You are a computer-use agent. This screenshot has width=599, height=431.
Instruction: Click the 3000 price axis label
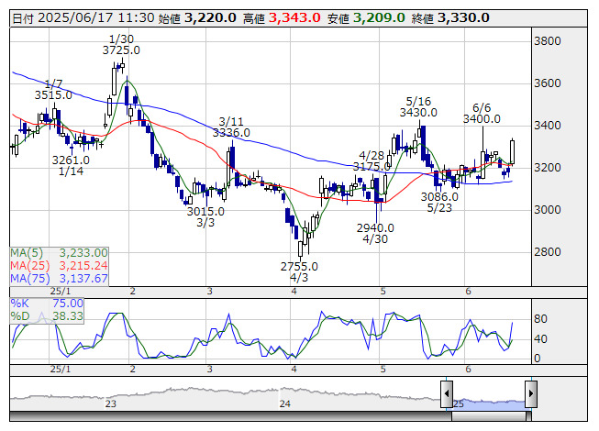[x=547, y=210]
